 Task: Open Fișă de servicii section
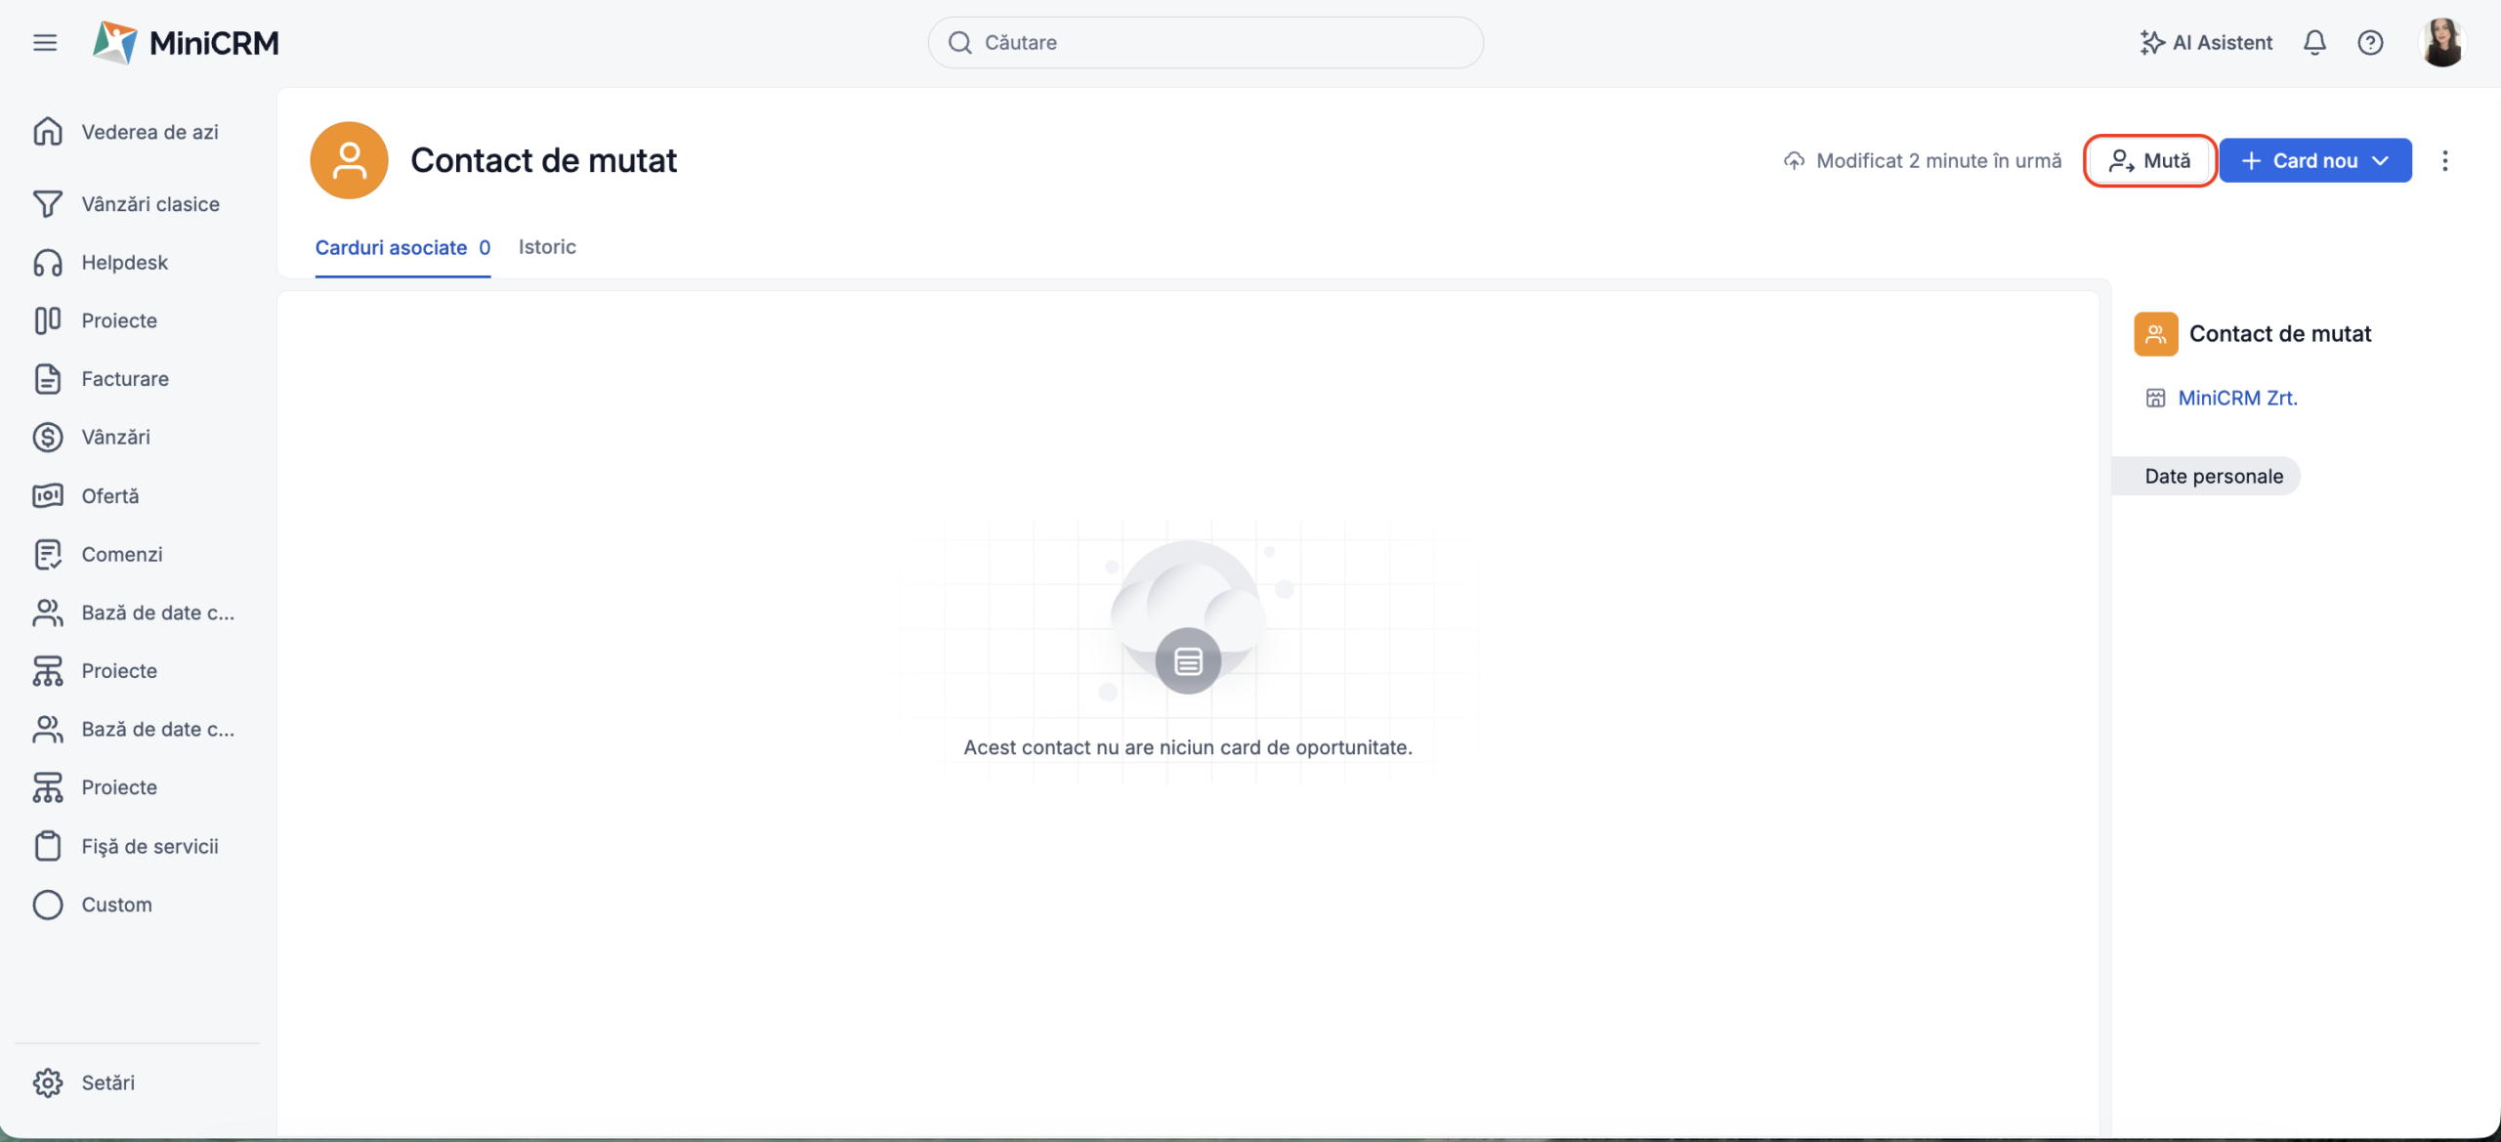149,846
